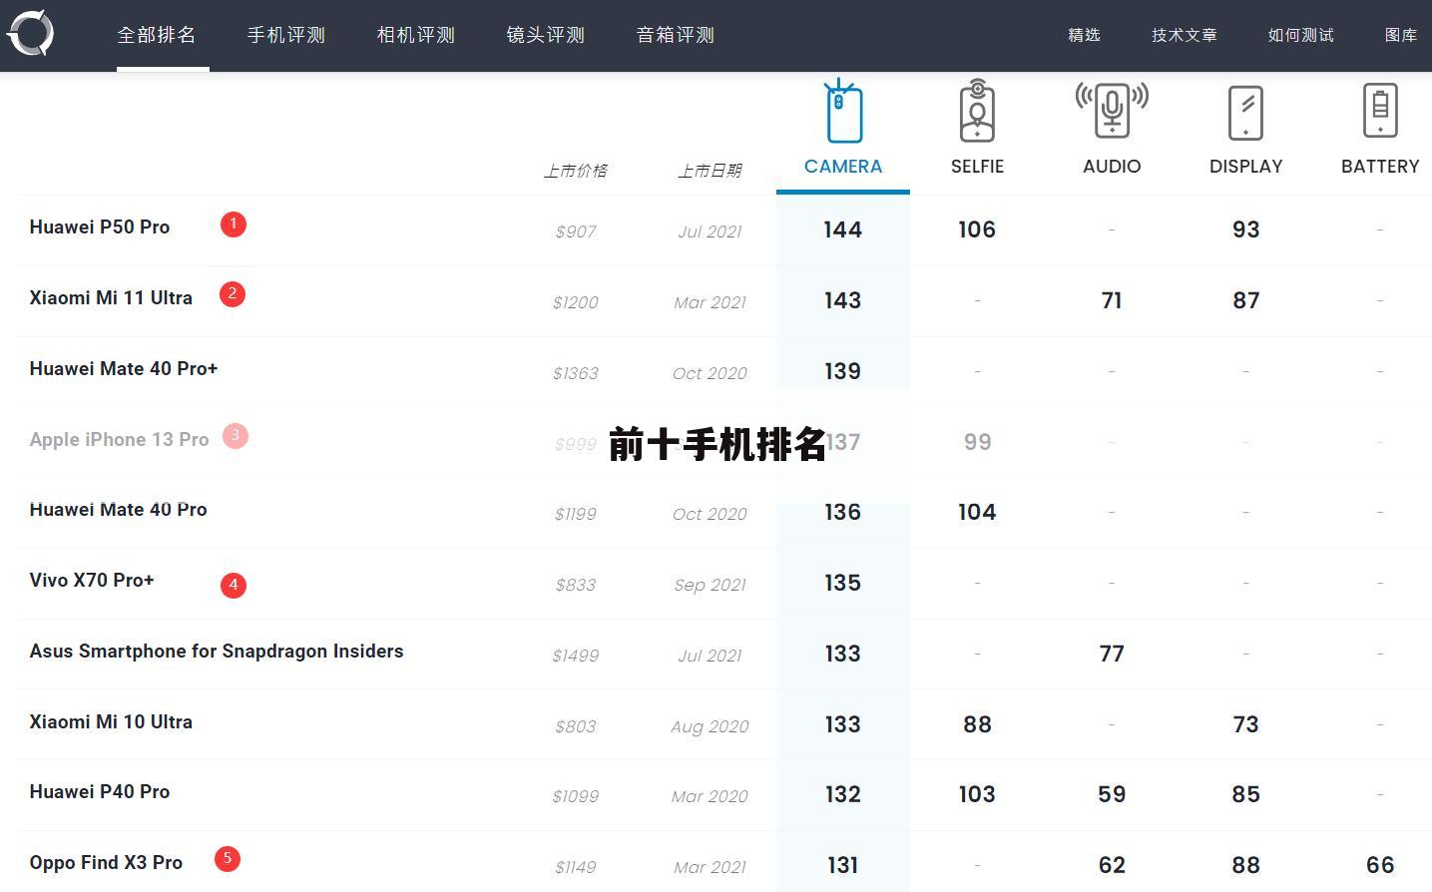Select the CAMERA ranking icon
The height and width of the screenshot is (892, 1432).
coord(843,111)
